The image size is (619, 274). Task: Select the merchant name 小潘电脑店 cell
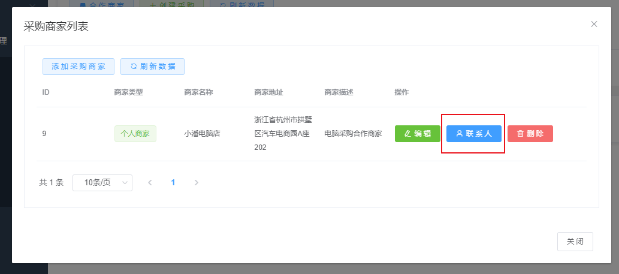click(202, 134)
